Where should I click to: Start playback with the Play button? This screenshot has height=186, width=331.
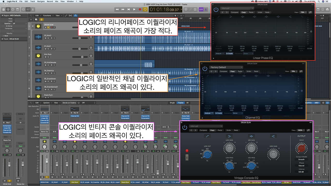click(x=134, y=9)
